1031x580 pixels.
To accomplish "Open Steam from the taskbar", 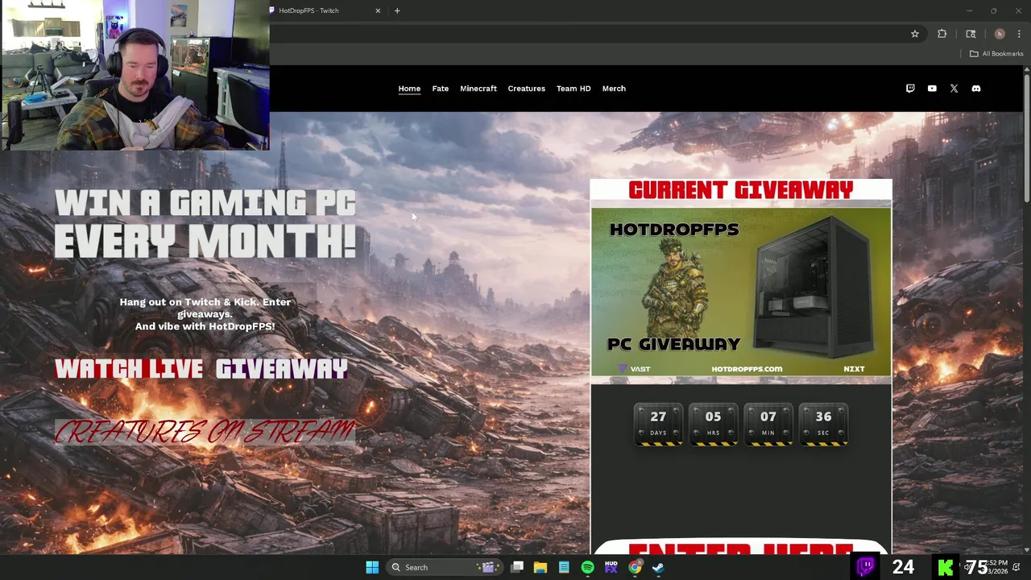I will pyautogui.click(x=658, y=567).
